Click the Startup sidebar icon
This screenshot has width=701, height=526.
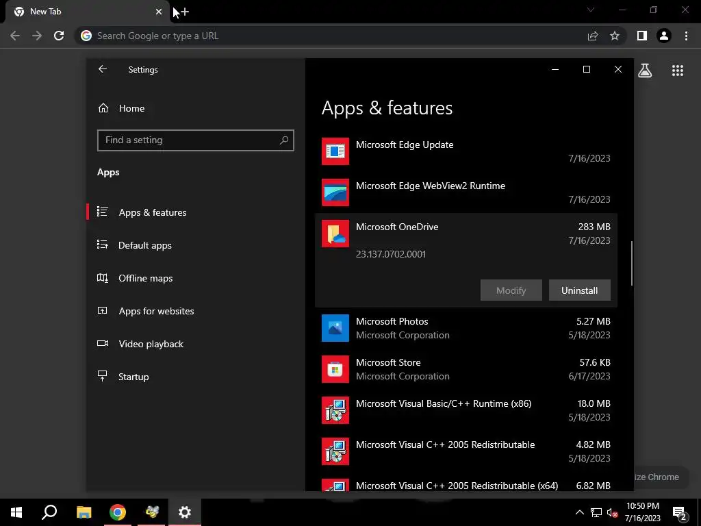click(x=103, y=376)
